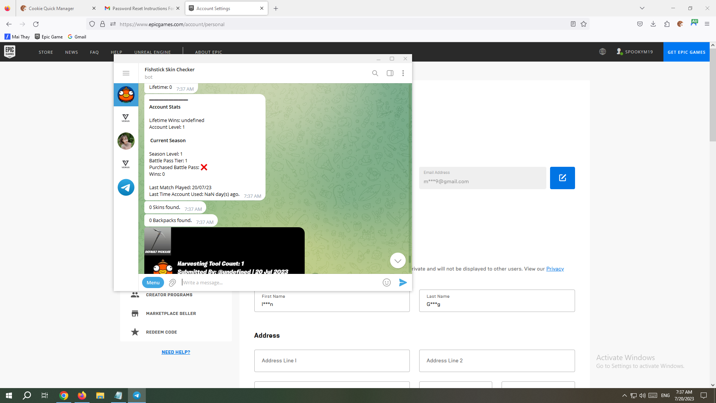Click Address Line 1 field
This screenshot has width=716, height=403.
332,361
